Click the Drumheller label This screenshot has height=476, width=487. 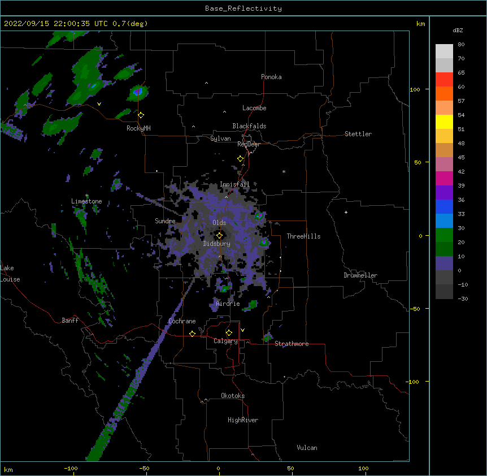360,275
